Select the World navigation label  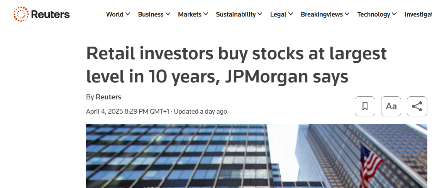pyautogui.click(x=115, y=14)
